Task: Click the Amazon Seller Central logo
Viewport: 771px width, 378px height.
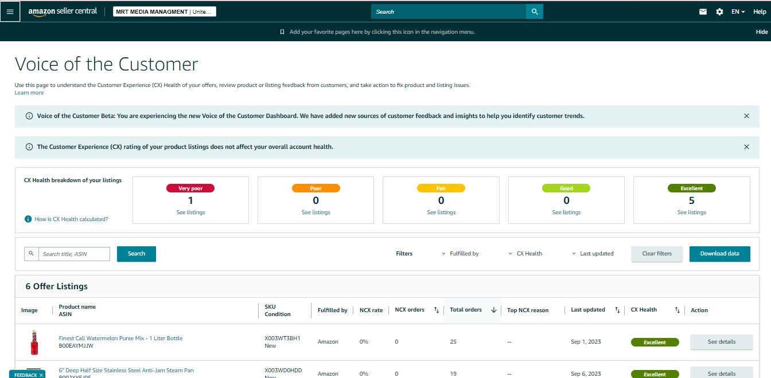Action: coord(63,11)
